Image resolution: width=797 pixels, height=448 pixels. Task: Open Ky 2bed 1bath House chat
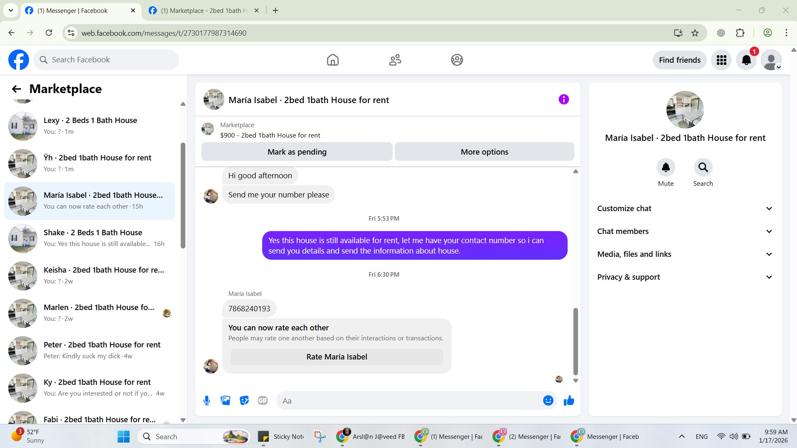[x=89, y=388]
